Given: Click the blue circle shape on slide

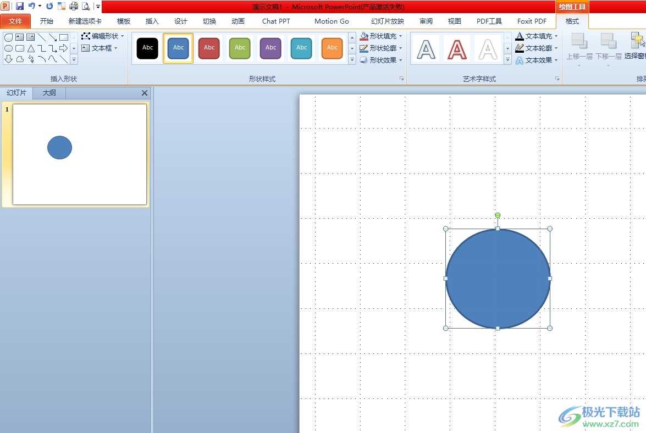Looking at the screenshot, I should pyautogui.click(x=498, y=279).
